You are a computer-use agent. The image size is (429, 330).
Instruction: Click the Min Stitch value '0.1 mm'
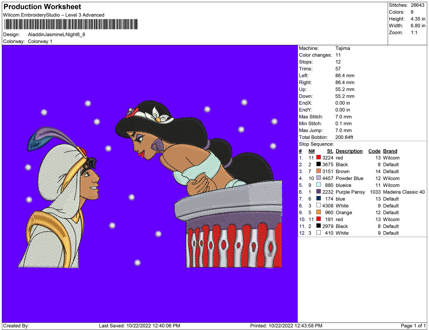tap(343, 123)
